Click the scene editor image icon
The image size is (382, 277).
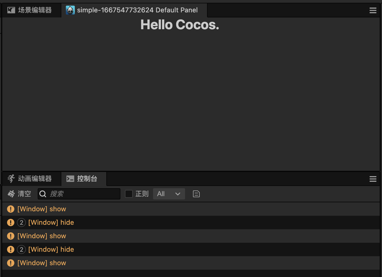(11, 10)
